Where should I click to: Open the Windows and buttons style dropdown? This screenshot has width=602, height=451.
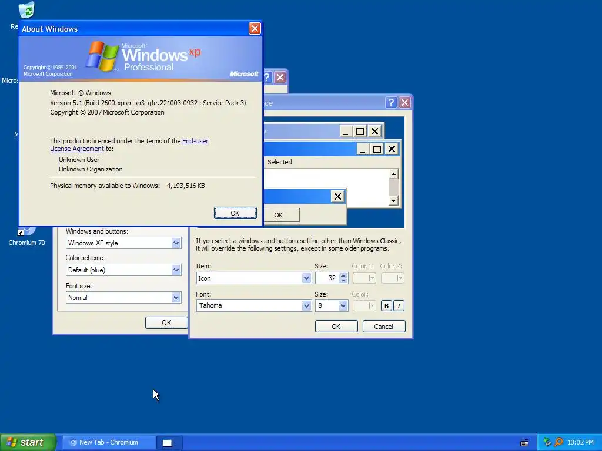[176, 243]
